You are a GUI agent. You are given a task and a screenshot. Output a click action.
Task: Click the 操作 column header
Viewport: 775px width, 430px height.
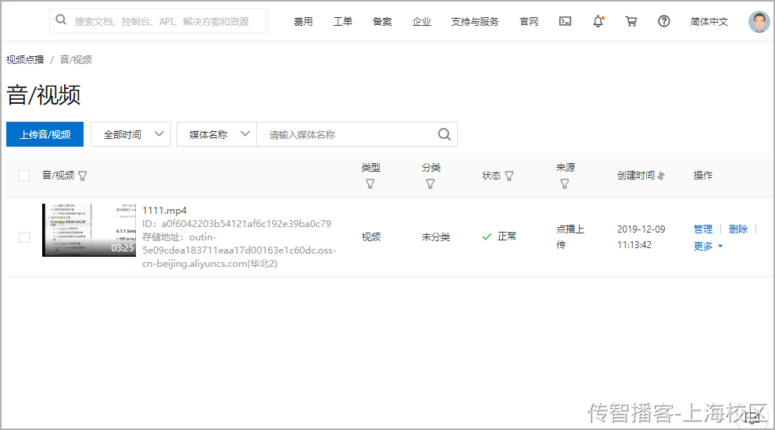pos(703,176)
